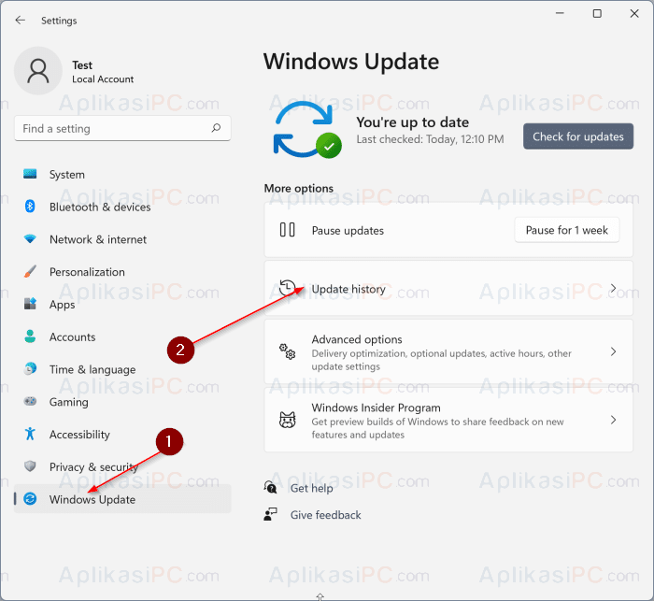Image resolution: width=654 pixels, height=601 pixels.
Task: Open Privacy & security page
Action: (x=93, y=467)
